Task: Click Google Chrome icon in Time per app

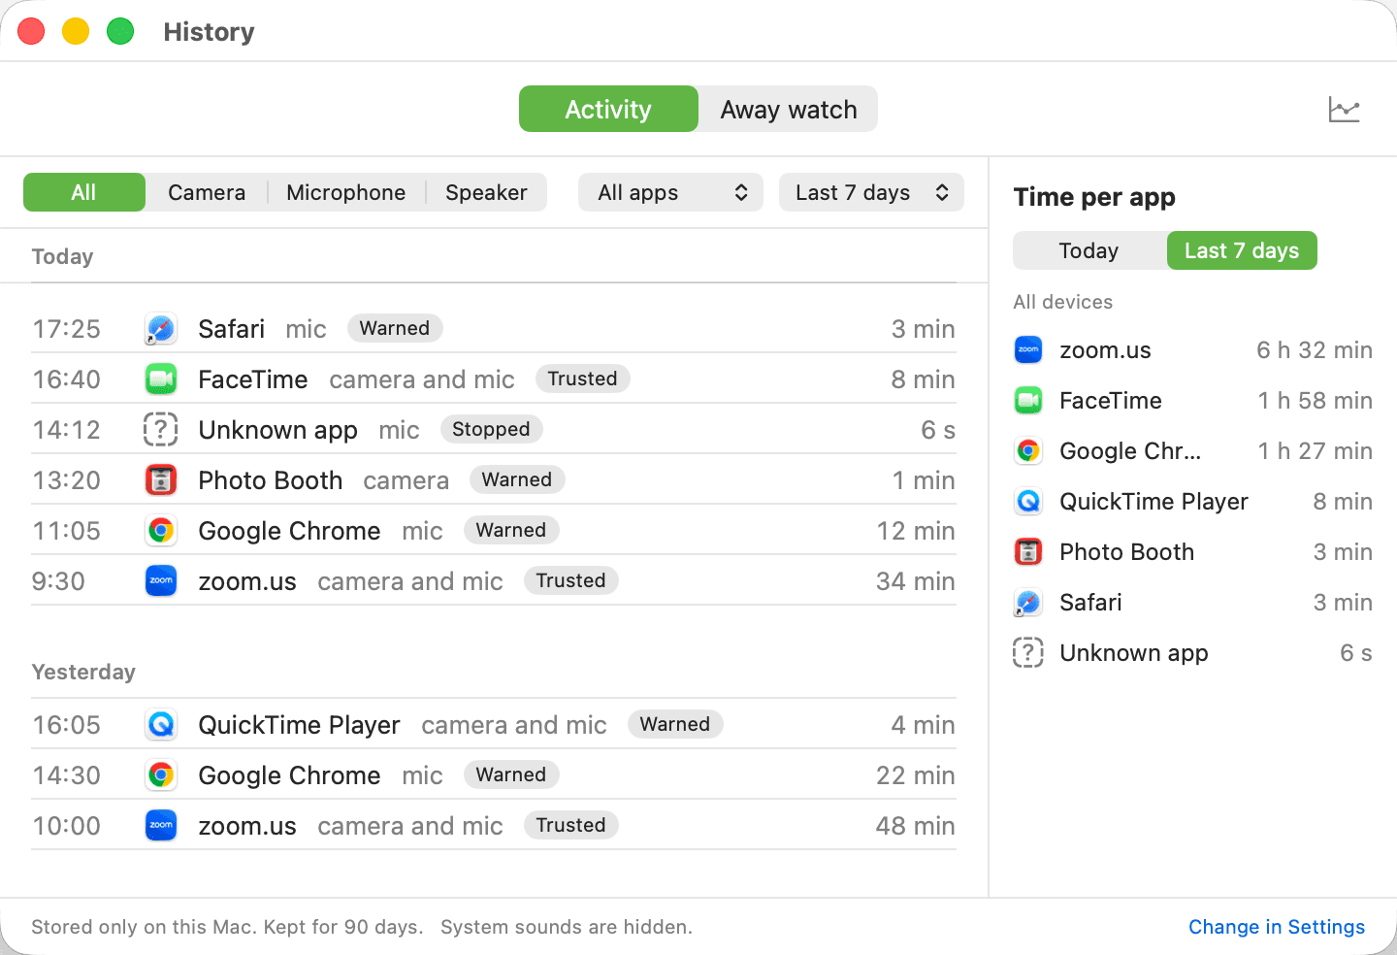Action: click(1028, 451)
